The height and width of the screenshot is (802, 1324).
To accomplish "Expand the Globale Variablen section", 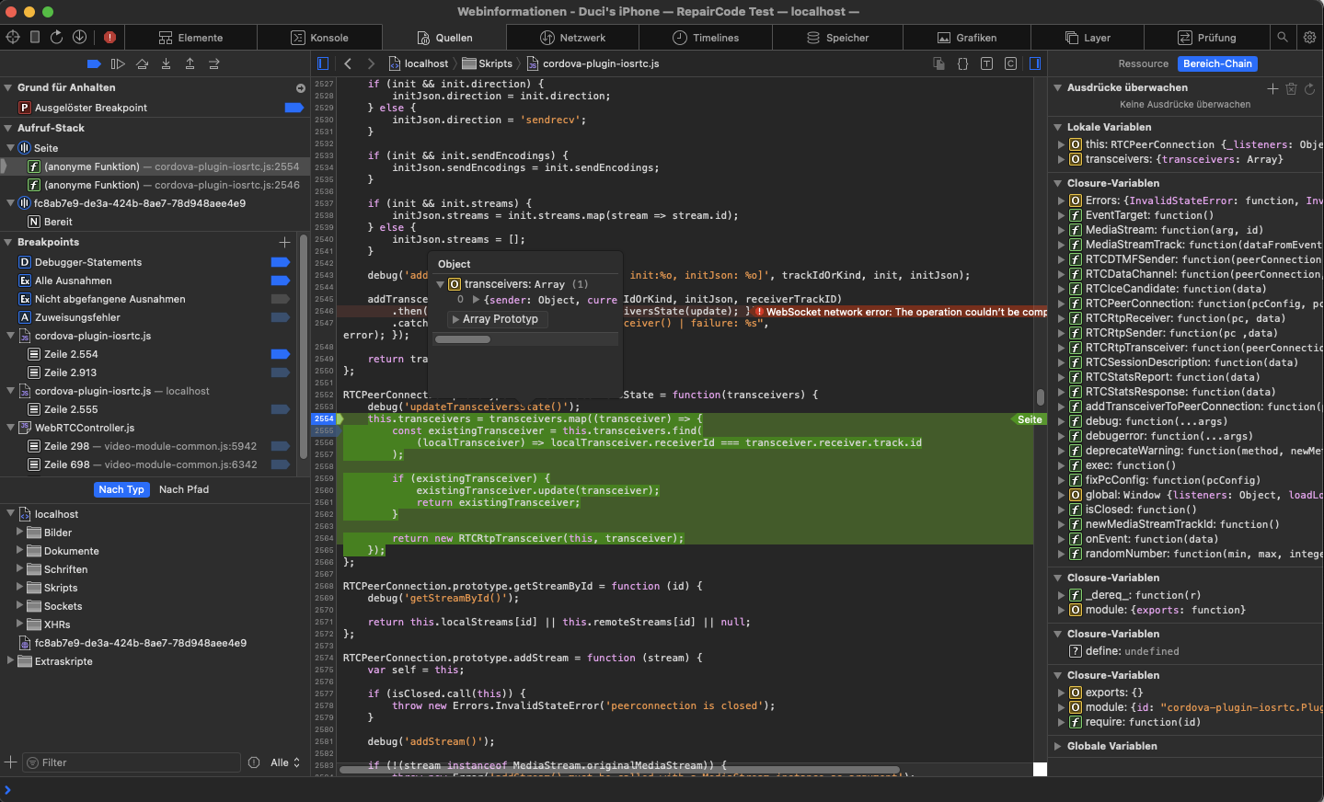I will pyautogui.click(x=1057, y=746).
